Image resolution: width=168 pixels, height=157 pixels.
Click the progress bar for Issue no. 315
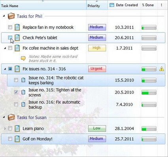click(x=149, y=92)
